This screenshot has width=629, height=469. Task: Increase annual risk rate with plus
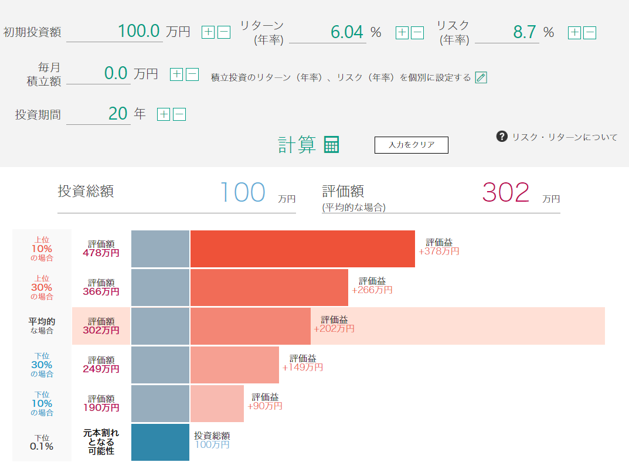(574, 32)
